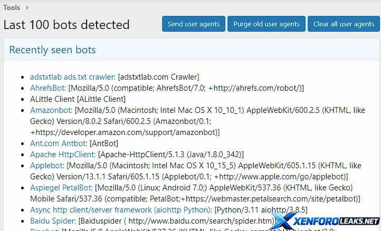Open the Async http client/server framework link
Image resolution: width=381 pixels, height=231 pixels.
pos(121,210)
